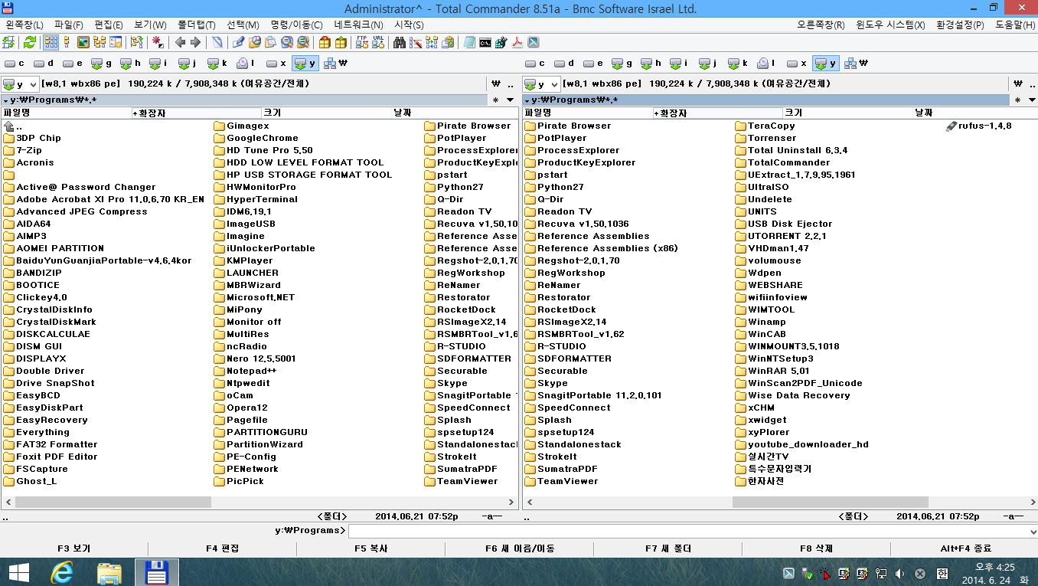Open left panel directory history arrow
Screen dimensions: 1038x586
(512, 100)
